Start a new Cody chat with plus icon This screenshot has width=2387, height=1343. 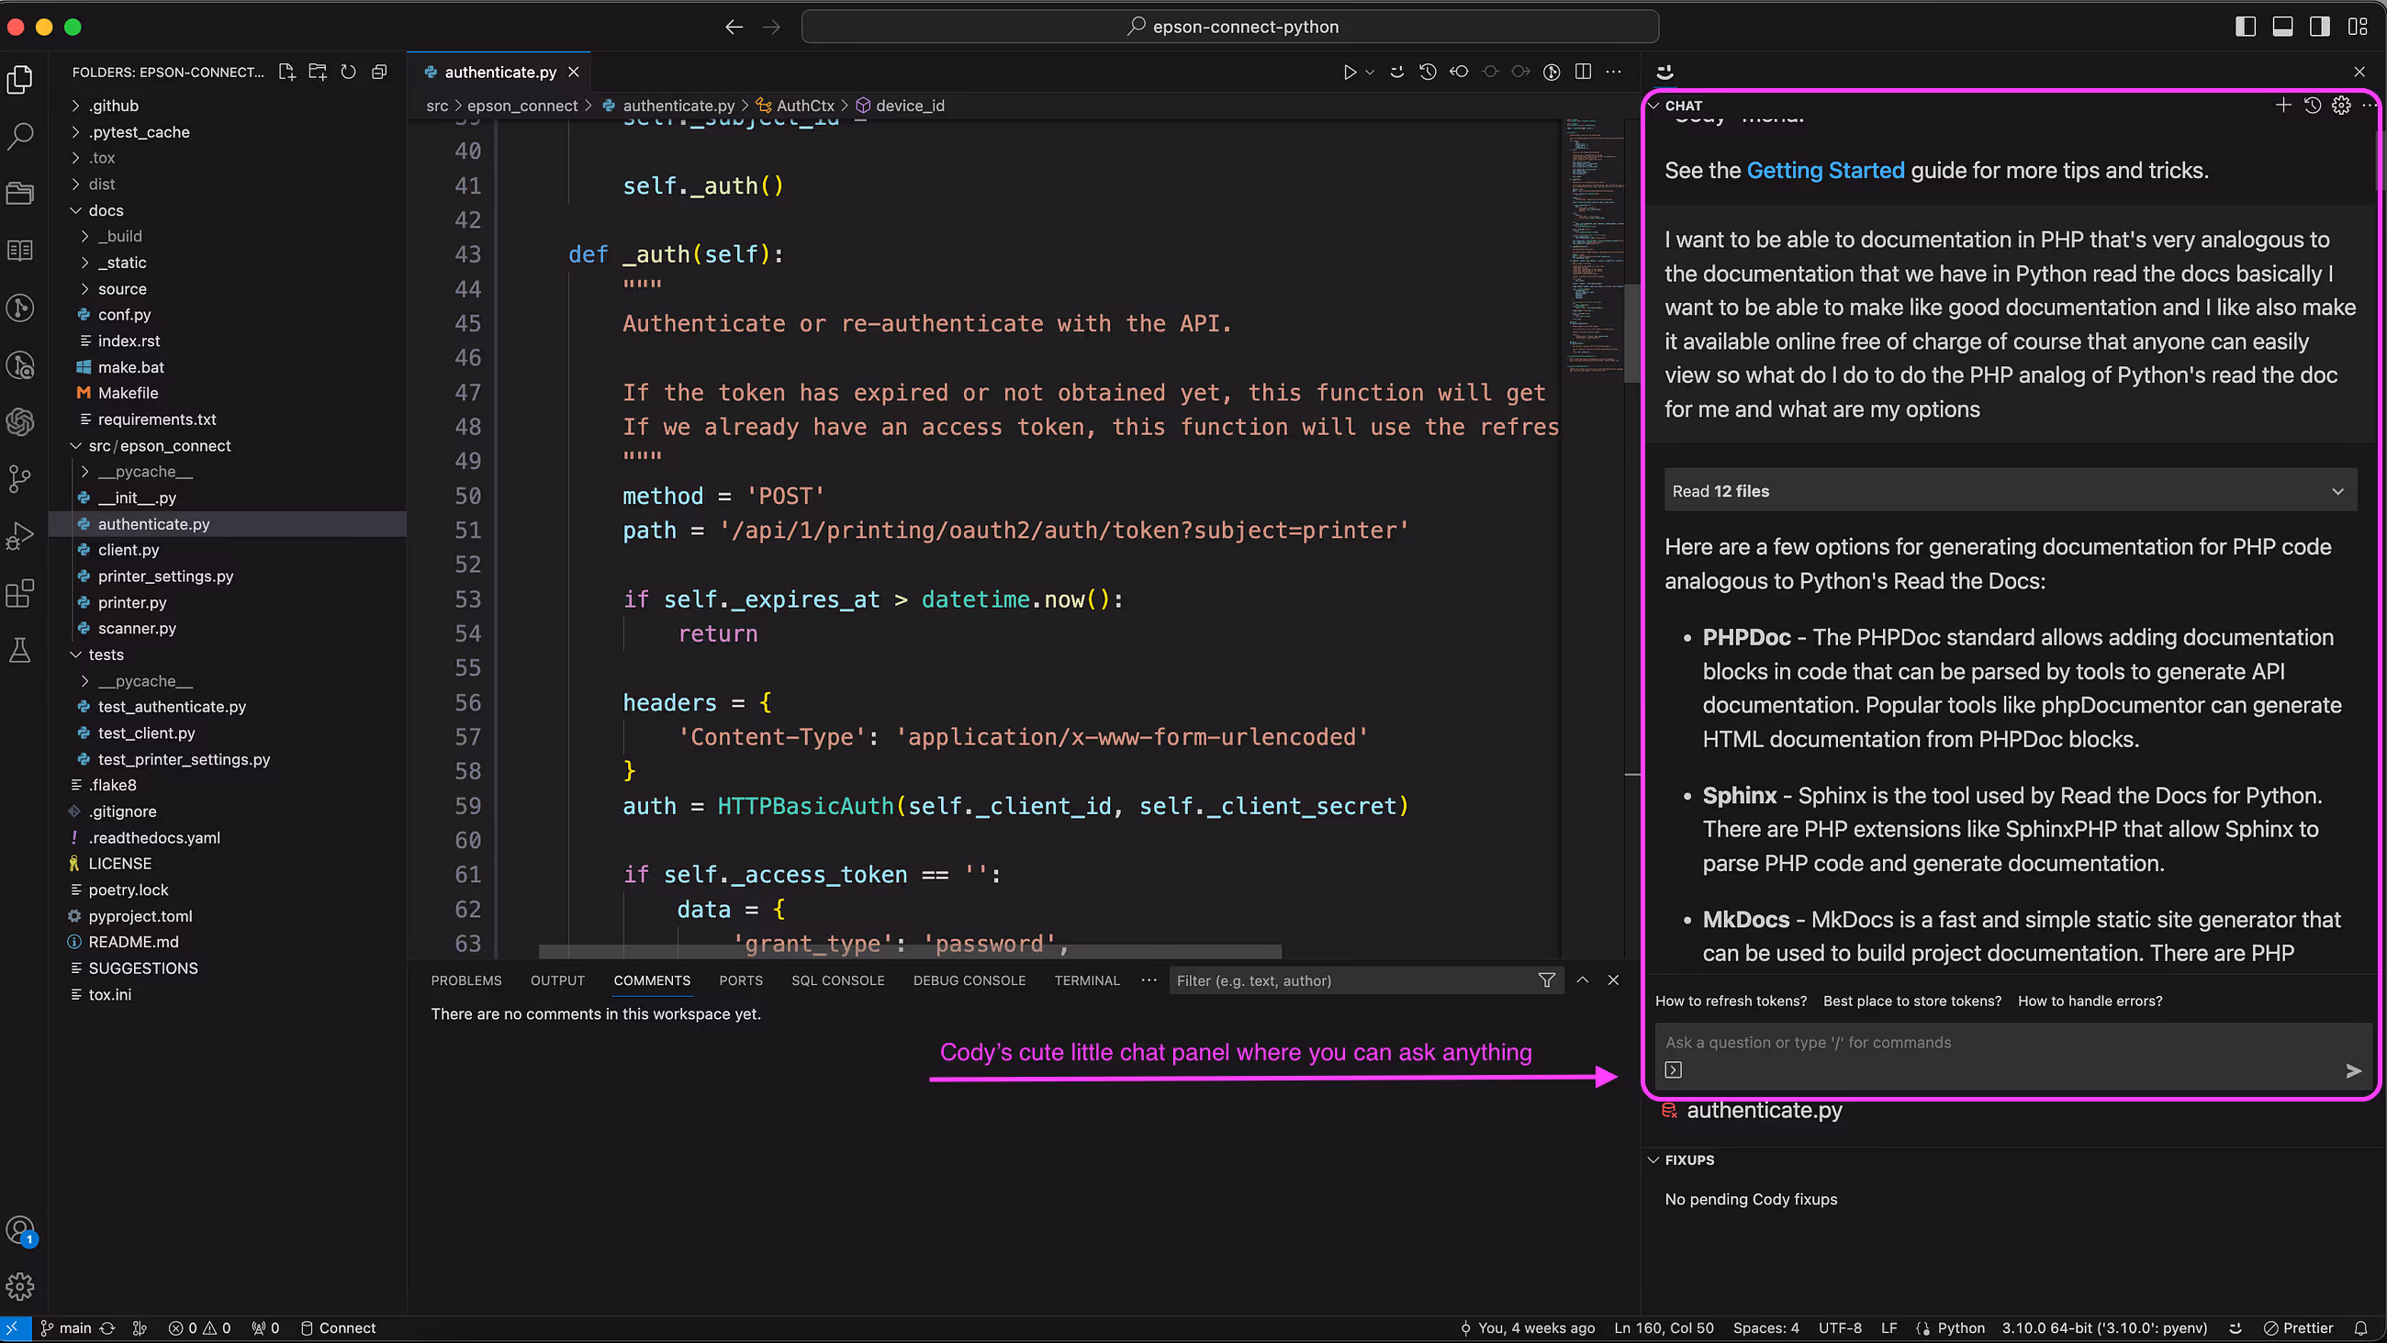click(x=2283, y=106)
